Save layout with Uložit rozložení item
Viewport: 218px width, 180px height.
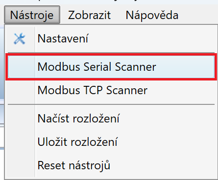tap(111, 142)
